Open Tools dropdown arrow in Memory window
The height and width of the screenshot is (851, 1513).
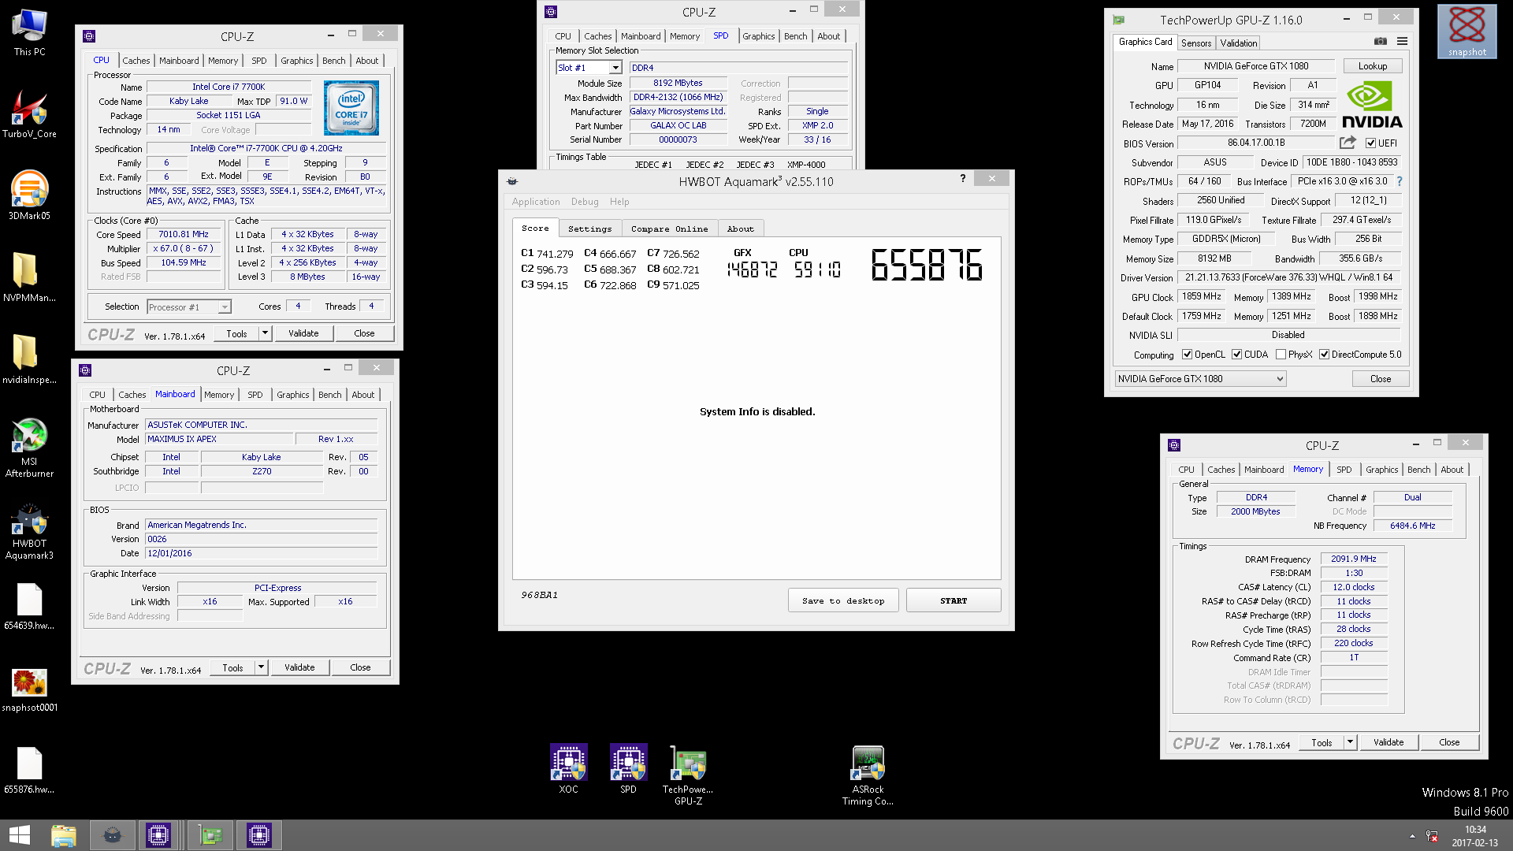pos(1350,742)
